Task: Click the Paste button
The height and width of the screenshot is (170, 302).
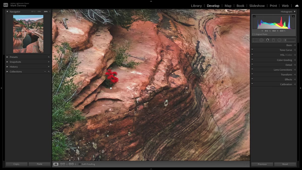Action: point(40,164)
